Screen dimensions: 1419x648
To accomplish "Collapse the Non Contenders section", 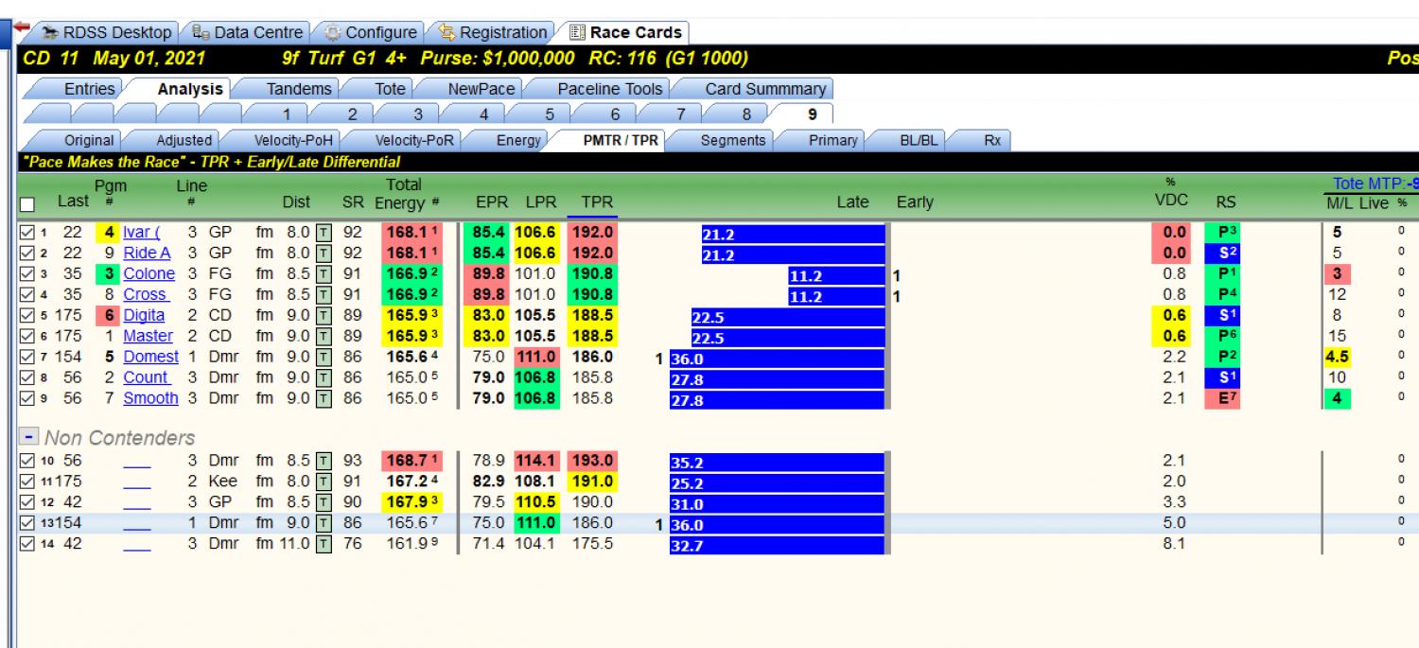I will click(x=29, y=438).
